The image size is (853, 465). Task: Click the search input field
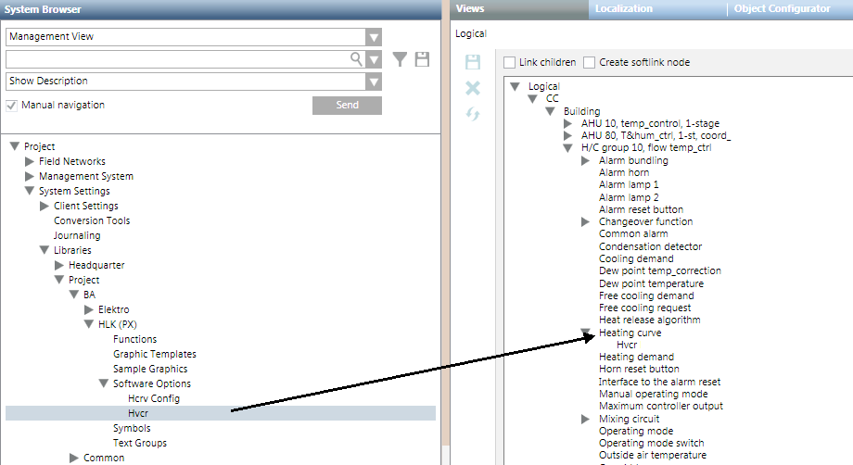point(176,59)
